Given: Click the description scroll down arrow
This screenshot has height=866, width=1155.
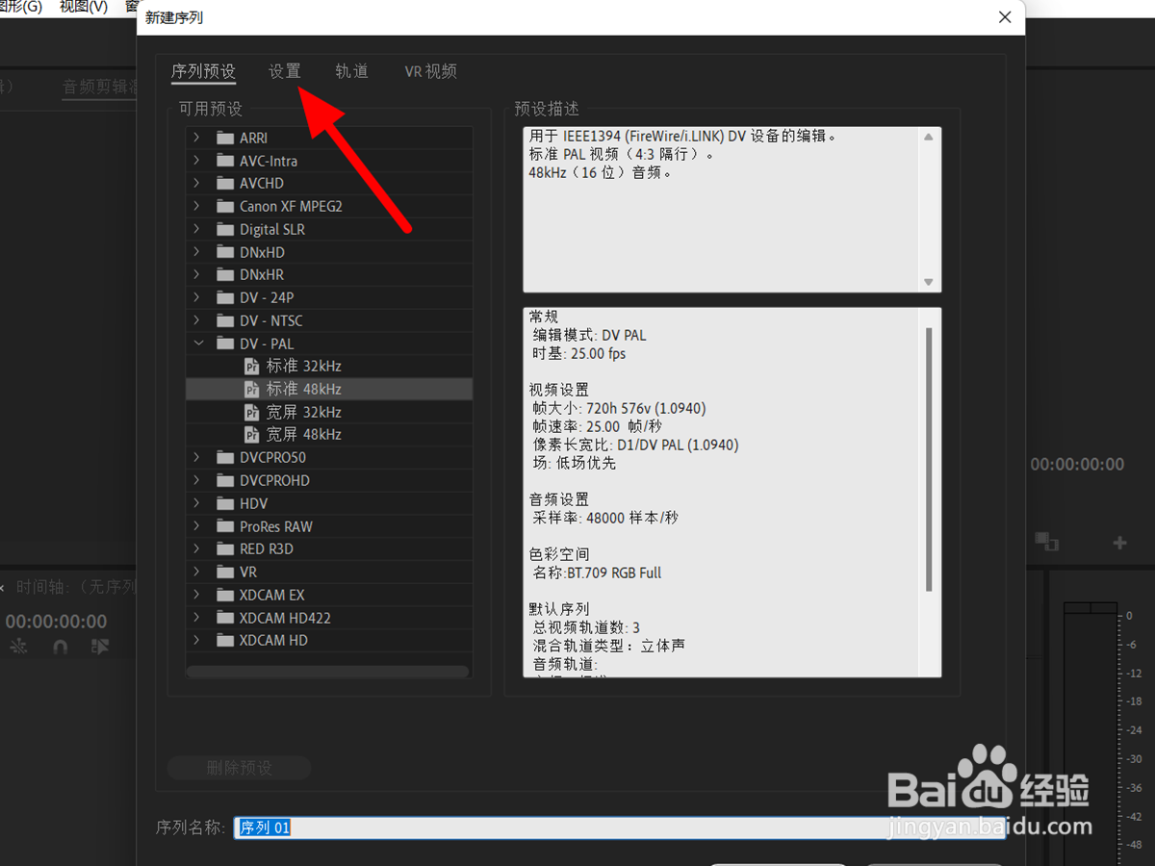Looking at the screenshot, I should point(929,282).
